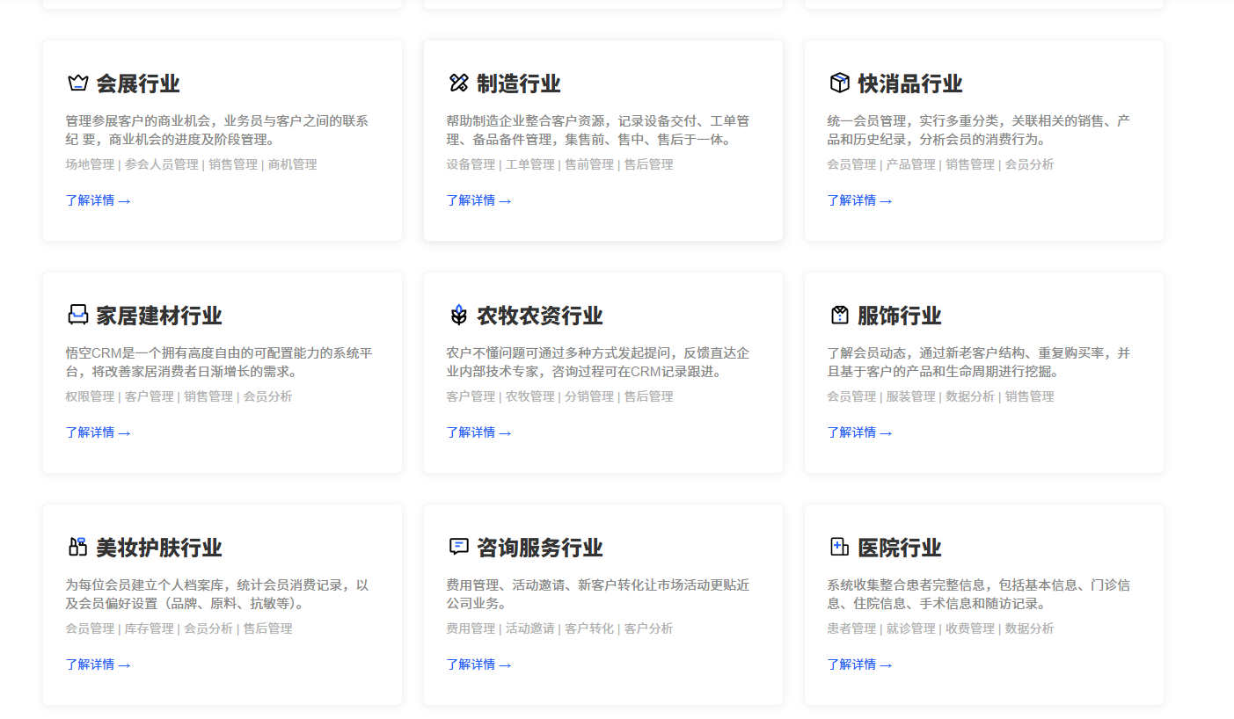The height and width of the screenshot is (719, 1234).
Task: Click the shirt icon beside 服饰行业
Action: pos(838,315)
